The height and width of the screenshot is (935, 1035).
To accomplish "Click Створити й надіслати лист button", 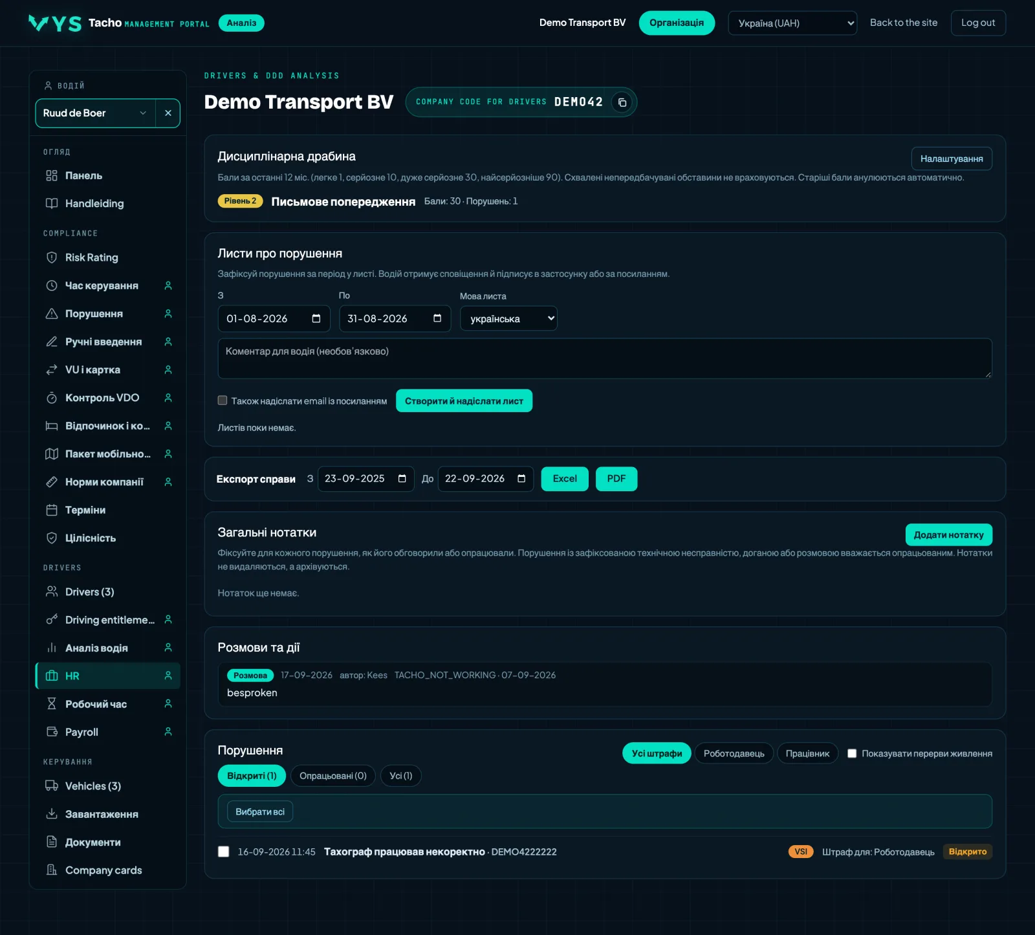I will tap(464, 401).
